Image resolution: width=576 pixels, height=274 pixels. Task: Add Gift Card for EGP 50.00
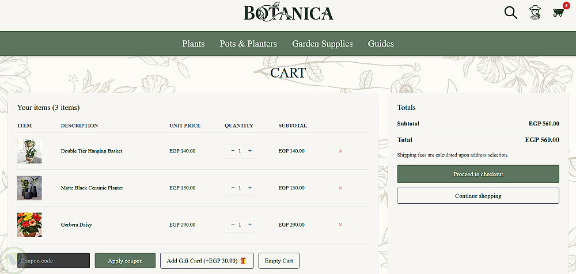tap(206, 261)
